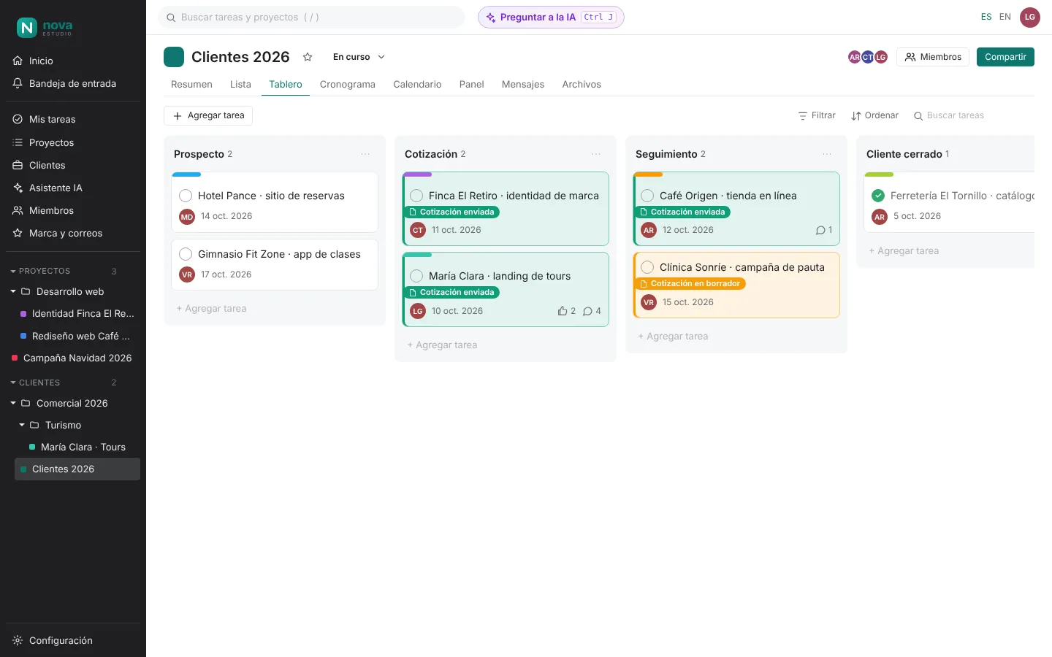This screenshot has width=1052, height=657.
Task: Mark Gimnasio Fit Zone task complete
Action: [186, 254]
